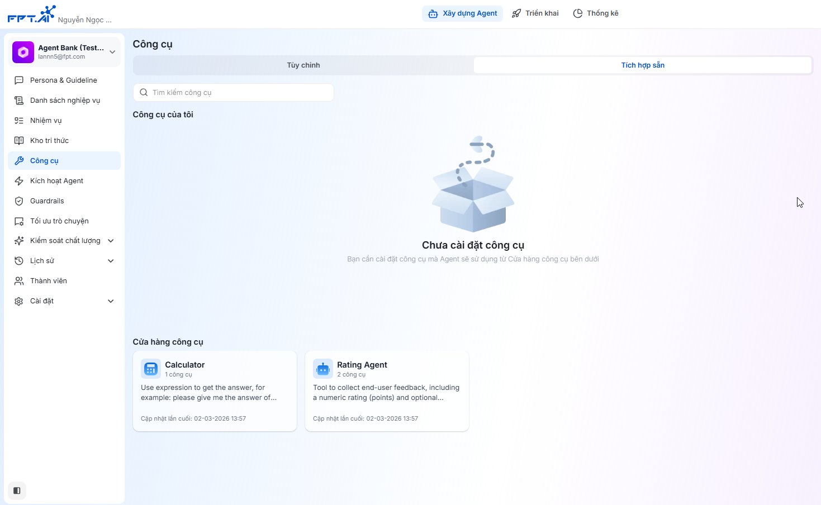
Task: Click the Cài đặt gear icon
Action: (19, 301)
